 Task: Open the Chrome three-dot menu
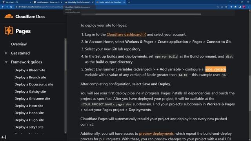(248, 7)
